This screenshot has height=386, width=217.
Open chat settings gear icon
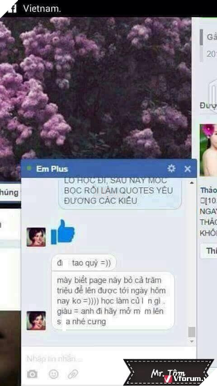171,169
